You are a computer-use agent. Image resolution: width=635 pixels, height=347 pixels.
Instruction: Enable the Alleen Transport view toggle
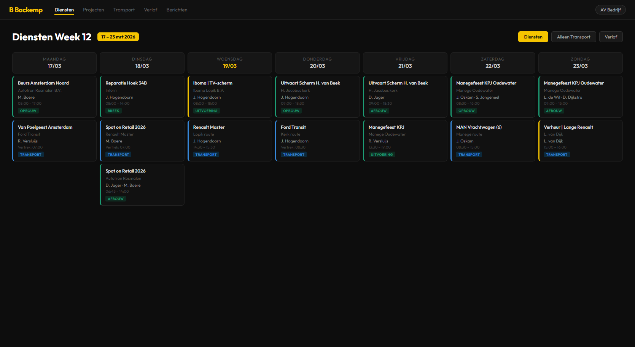[x=573, y=37]
